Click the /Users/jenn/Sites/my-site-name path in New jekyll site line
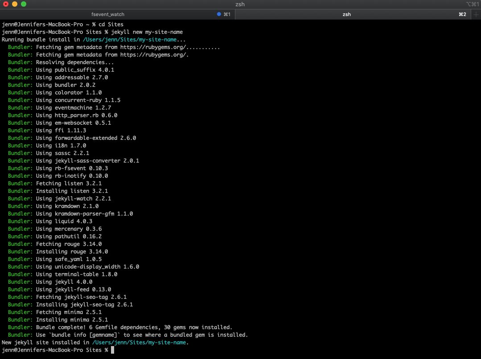The height and width of the screenshot is (359, 481). click(x=139, y=343)
